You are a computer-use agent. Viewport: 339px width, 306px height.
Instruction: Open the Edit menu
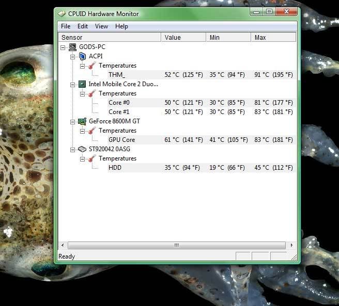(82, 26)
